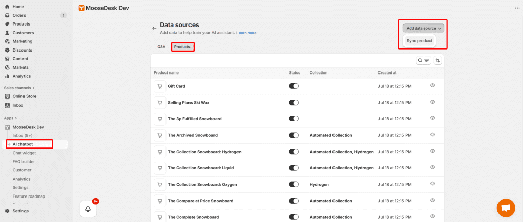
Task: Open Settings at the sidebar bottom
Action: pyautogui.click(x=20, y=211)
